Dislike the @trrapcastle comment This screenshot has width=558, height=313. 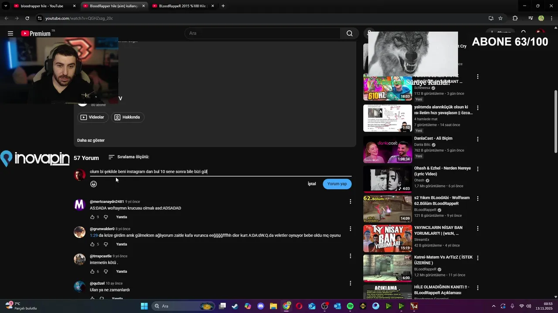105,271
